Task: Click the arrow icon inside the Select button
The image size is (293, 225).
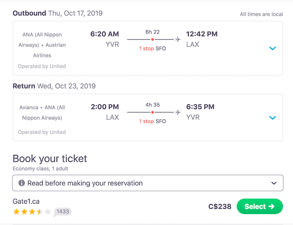Action: point(271,206)
